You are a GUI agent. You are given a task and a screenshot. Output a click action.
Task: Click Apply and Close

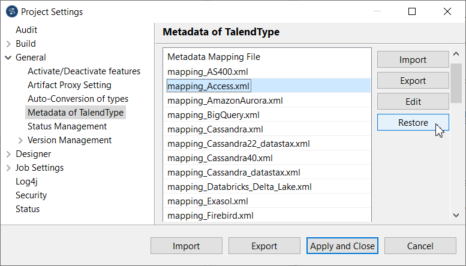click(x=342, y=246)
